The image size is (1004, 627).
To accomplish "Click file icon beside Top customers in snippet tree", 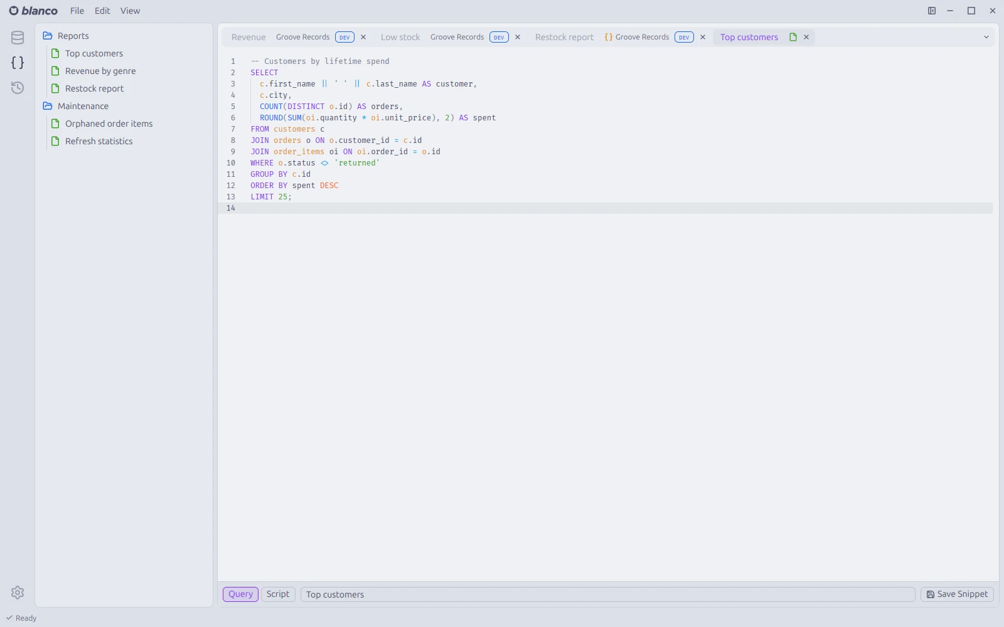I will [x=55, y=53].
